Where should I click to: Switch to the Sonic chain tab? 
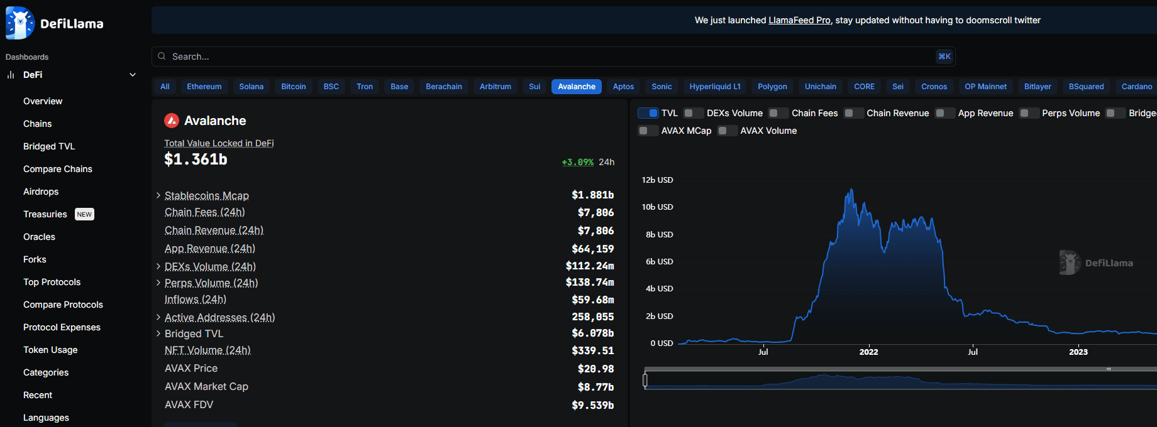click(x=662, y=87)
